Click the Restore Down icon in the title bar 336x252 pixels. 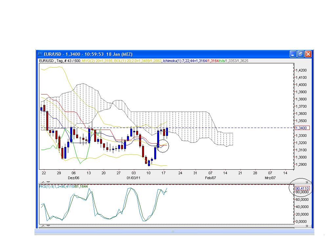[300, 54]
